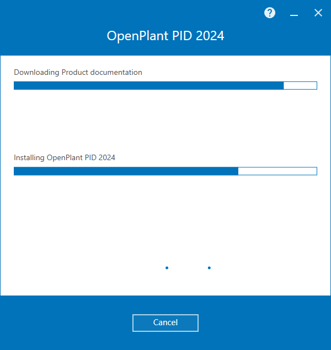This screenshot has height=350, width=331.
Task: Cancel the installation
Action: [x=165, y=323]
